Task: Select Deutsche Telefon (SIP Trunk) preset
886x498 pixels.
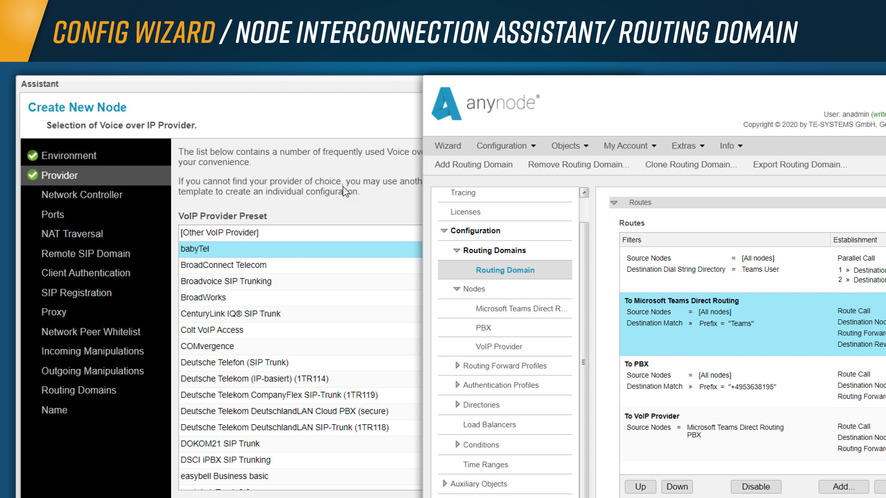Action: (x=300, y=362)
